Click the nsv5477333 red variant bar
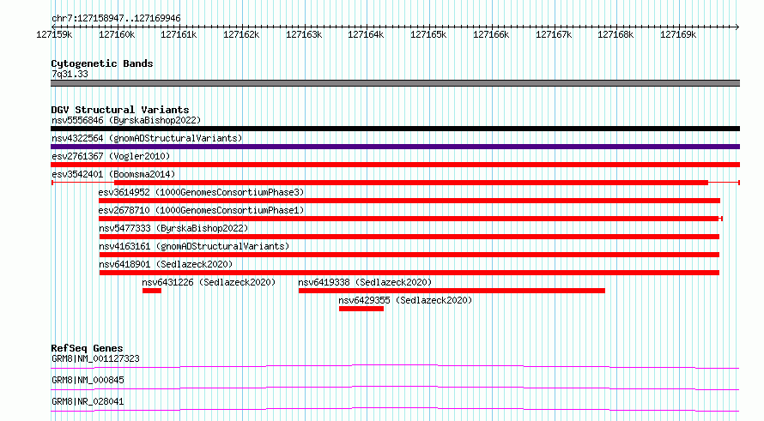The height and width of the screenshot is (421, 764). tap(409, 237)
